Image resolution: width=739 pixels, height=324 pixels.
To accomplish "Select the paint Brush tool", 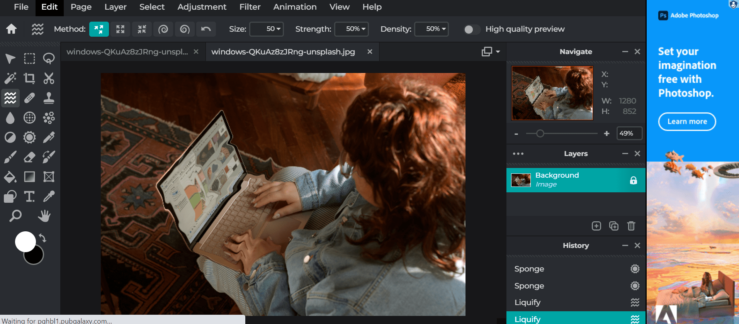I will pos(10,157).
